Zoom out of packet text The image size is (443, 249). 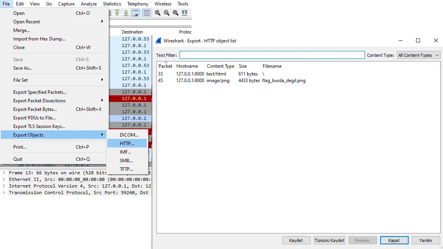click(x=167, y=13)
